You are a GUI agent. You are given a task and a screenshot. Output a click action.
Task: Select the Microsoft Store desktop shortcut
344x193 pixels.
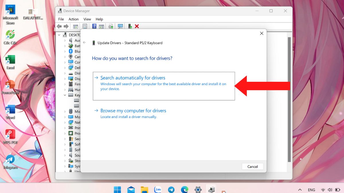tap(10, 14)
